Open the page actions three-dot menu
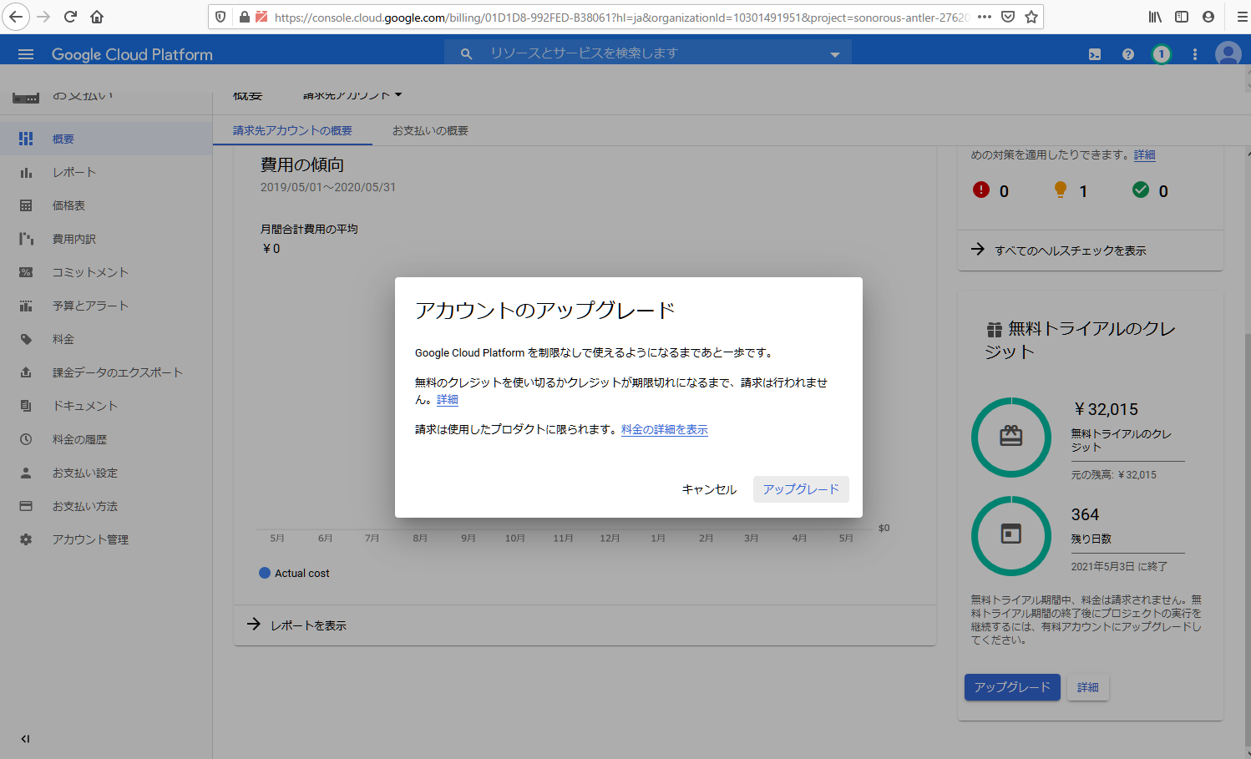The image size is (1251, 759). [985, 17]
